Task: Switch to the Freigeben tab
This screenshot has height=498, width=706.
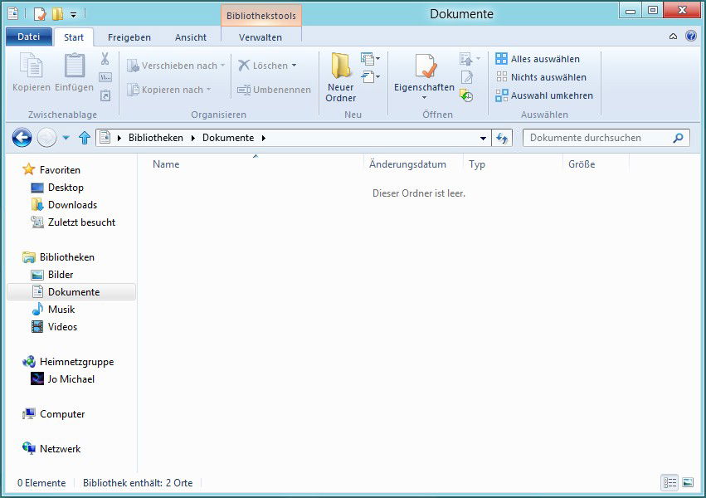Action: [129, 37]
